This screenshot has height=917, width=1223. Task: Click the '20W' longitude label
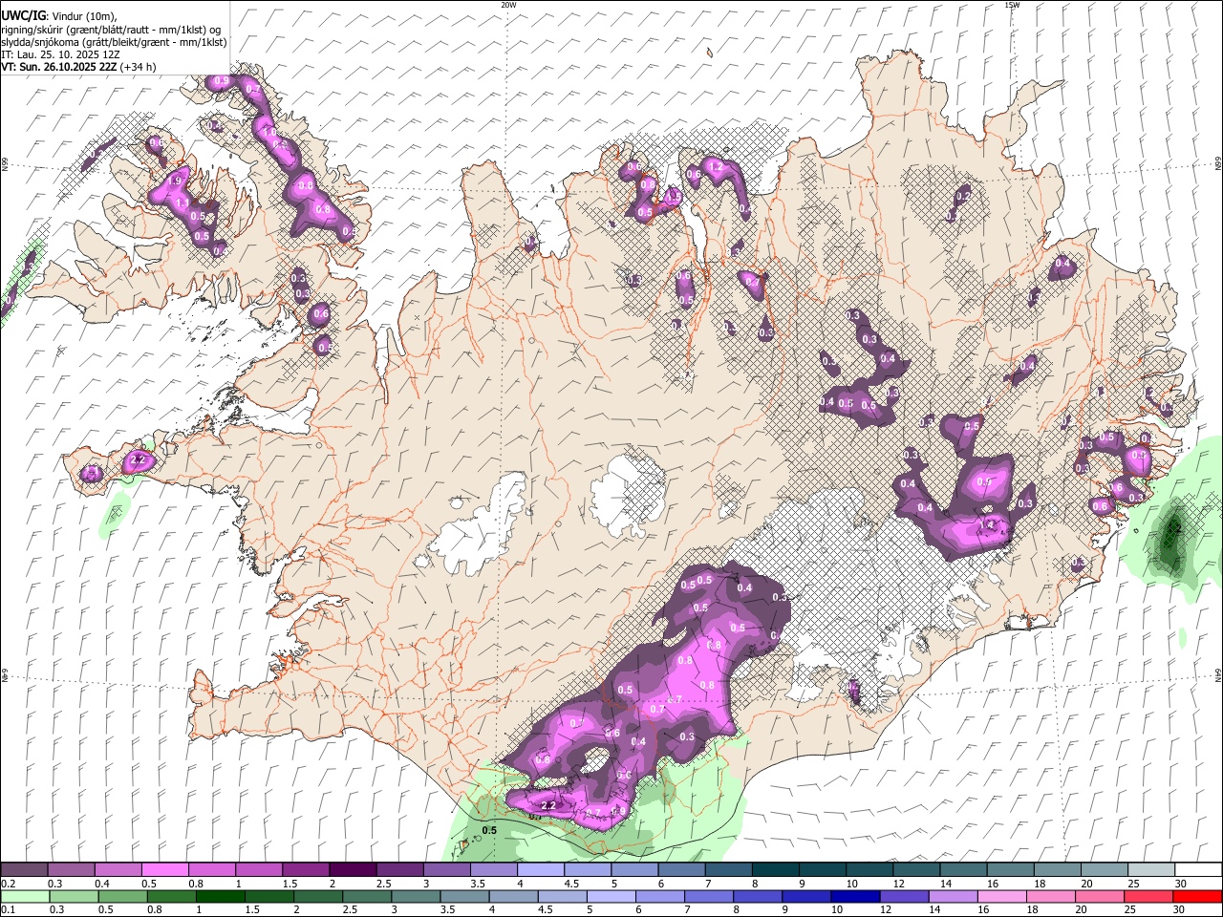pyautogui.click(x=508, y=5)
